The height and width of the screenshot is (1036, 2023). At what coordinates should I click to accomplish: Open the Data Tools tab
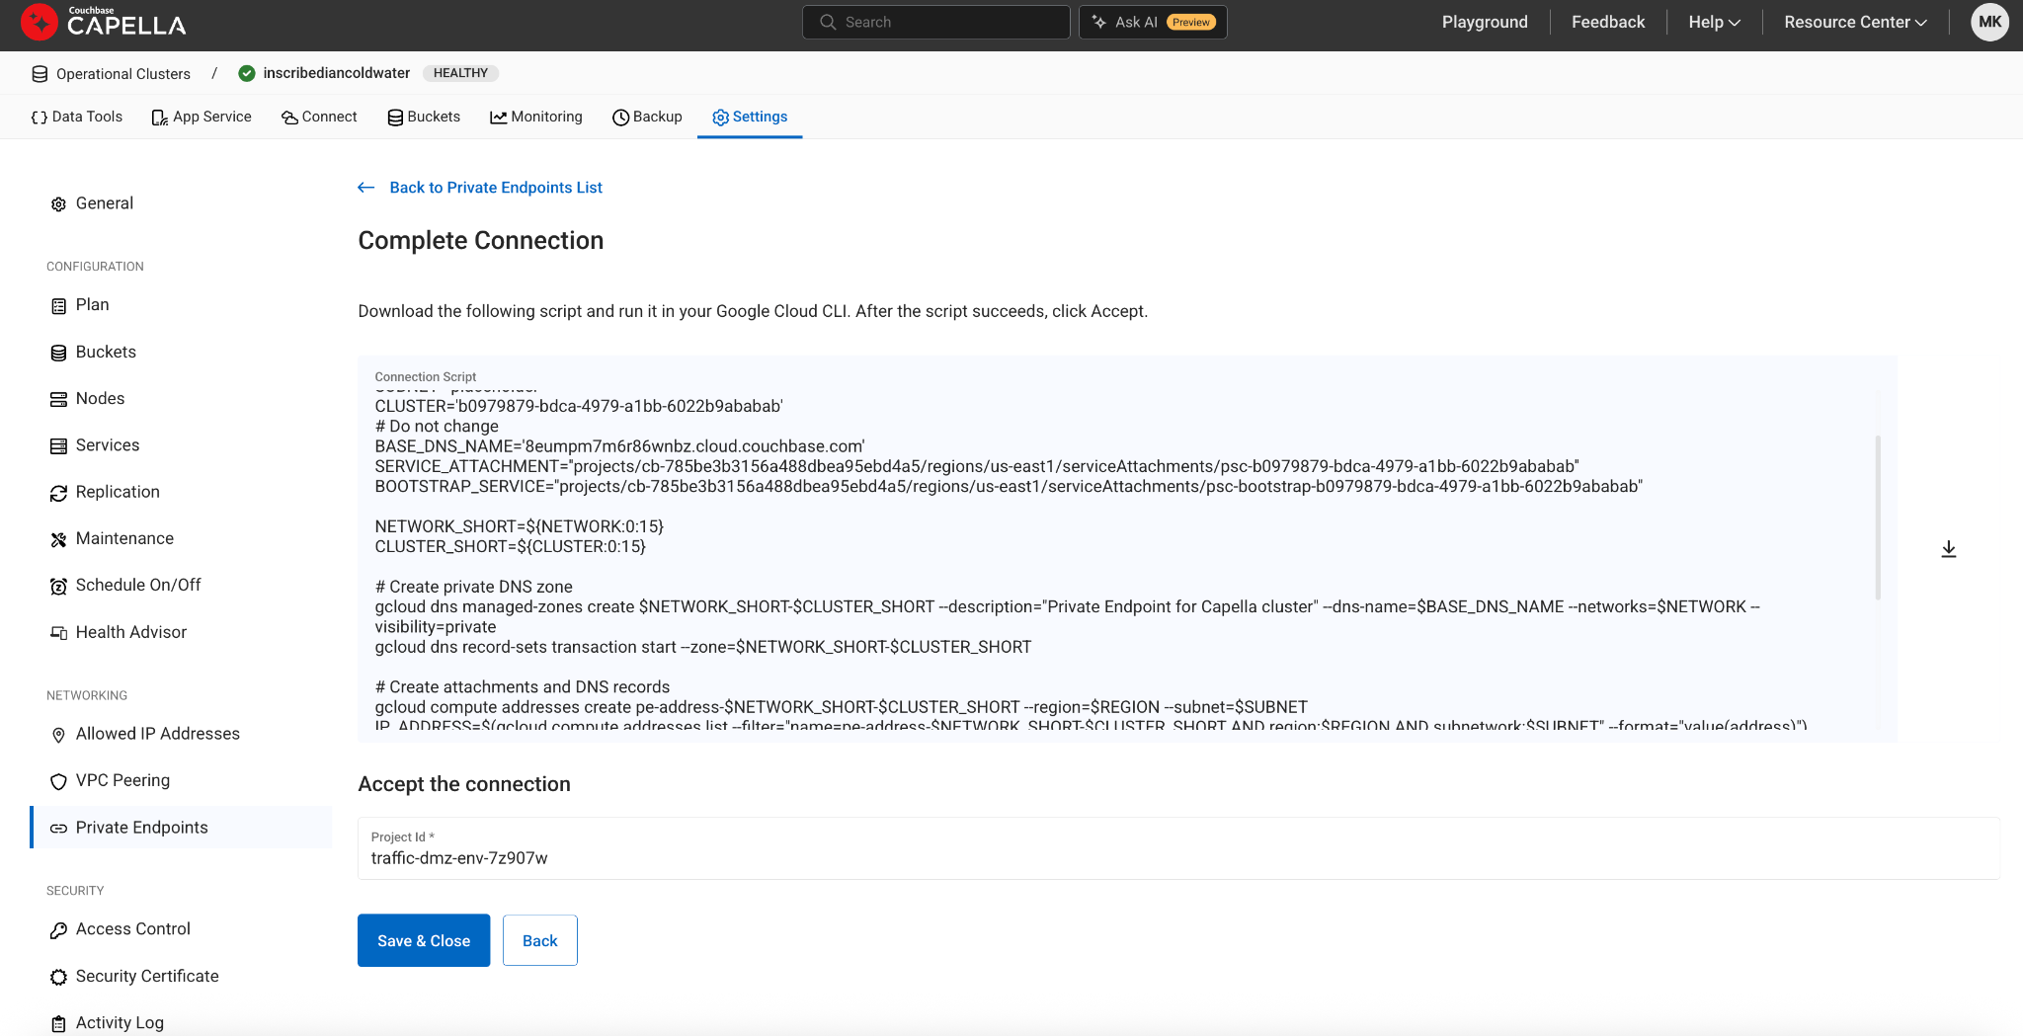[77, 117]
